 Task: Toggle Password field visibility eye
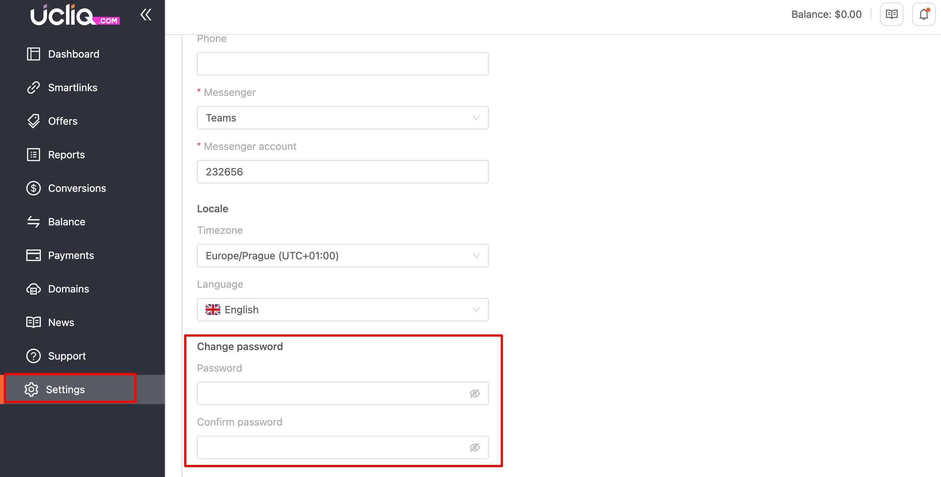click(x=475, y=393)
